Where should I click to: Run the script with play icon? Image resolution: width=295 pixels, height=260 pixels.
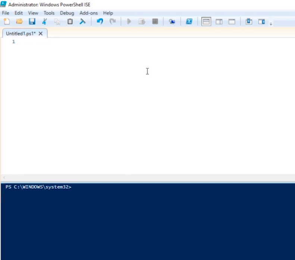(x=129, y=21)
